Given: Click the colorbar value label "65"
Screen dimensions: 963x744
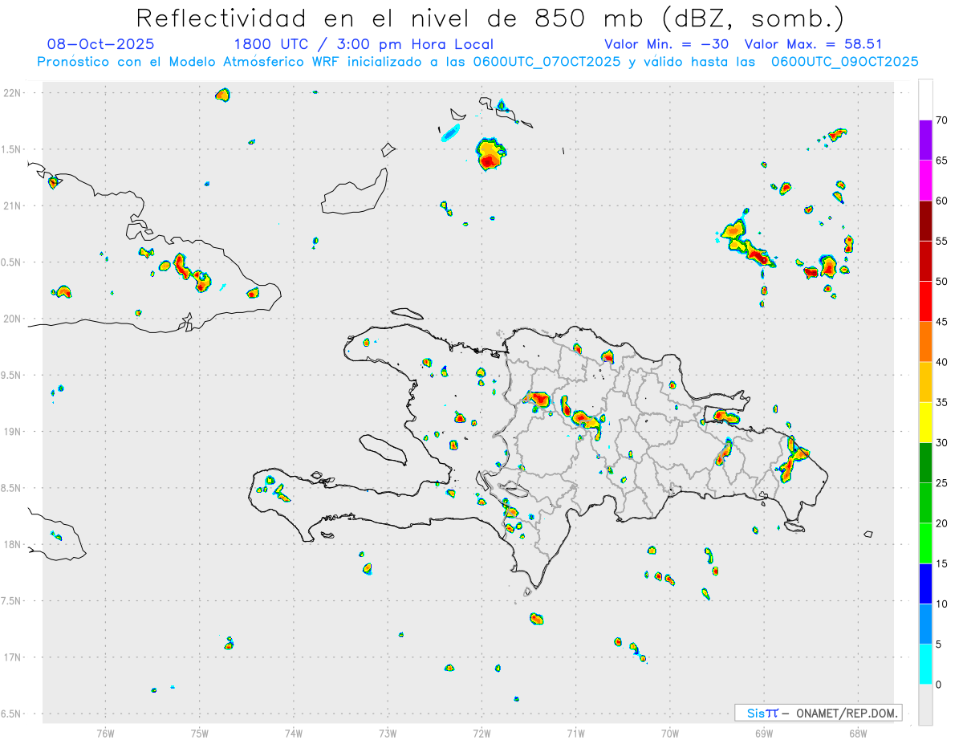Looking at the screenshot, I should click(x=942, y=161).
